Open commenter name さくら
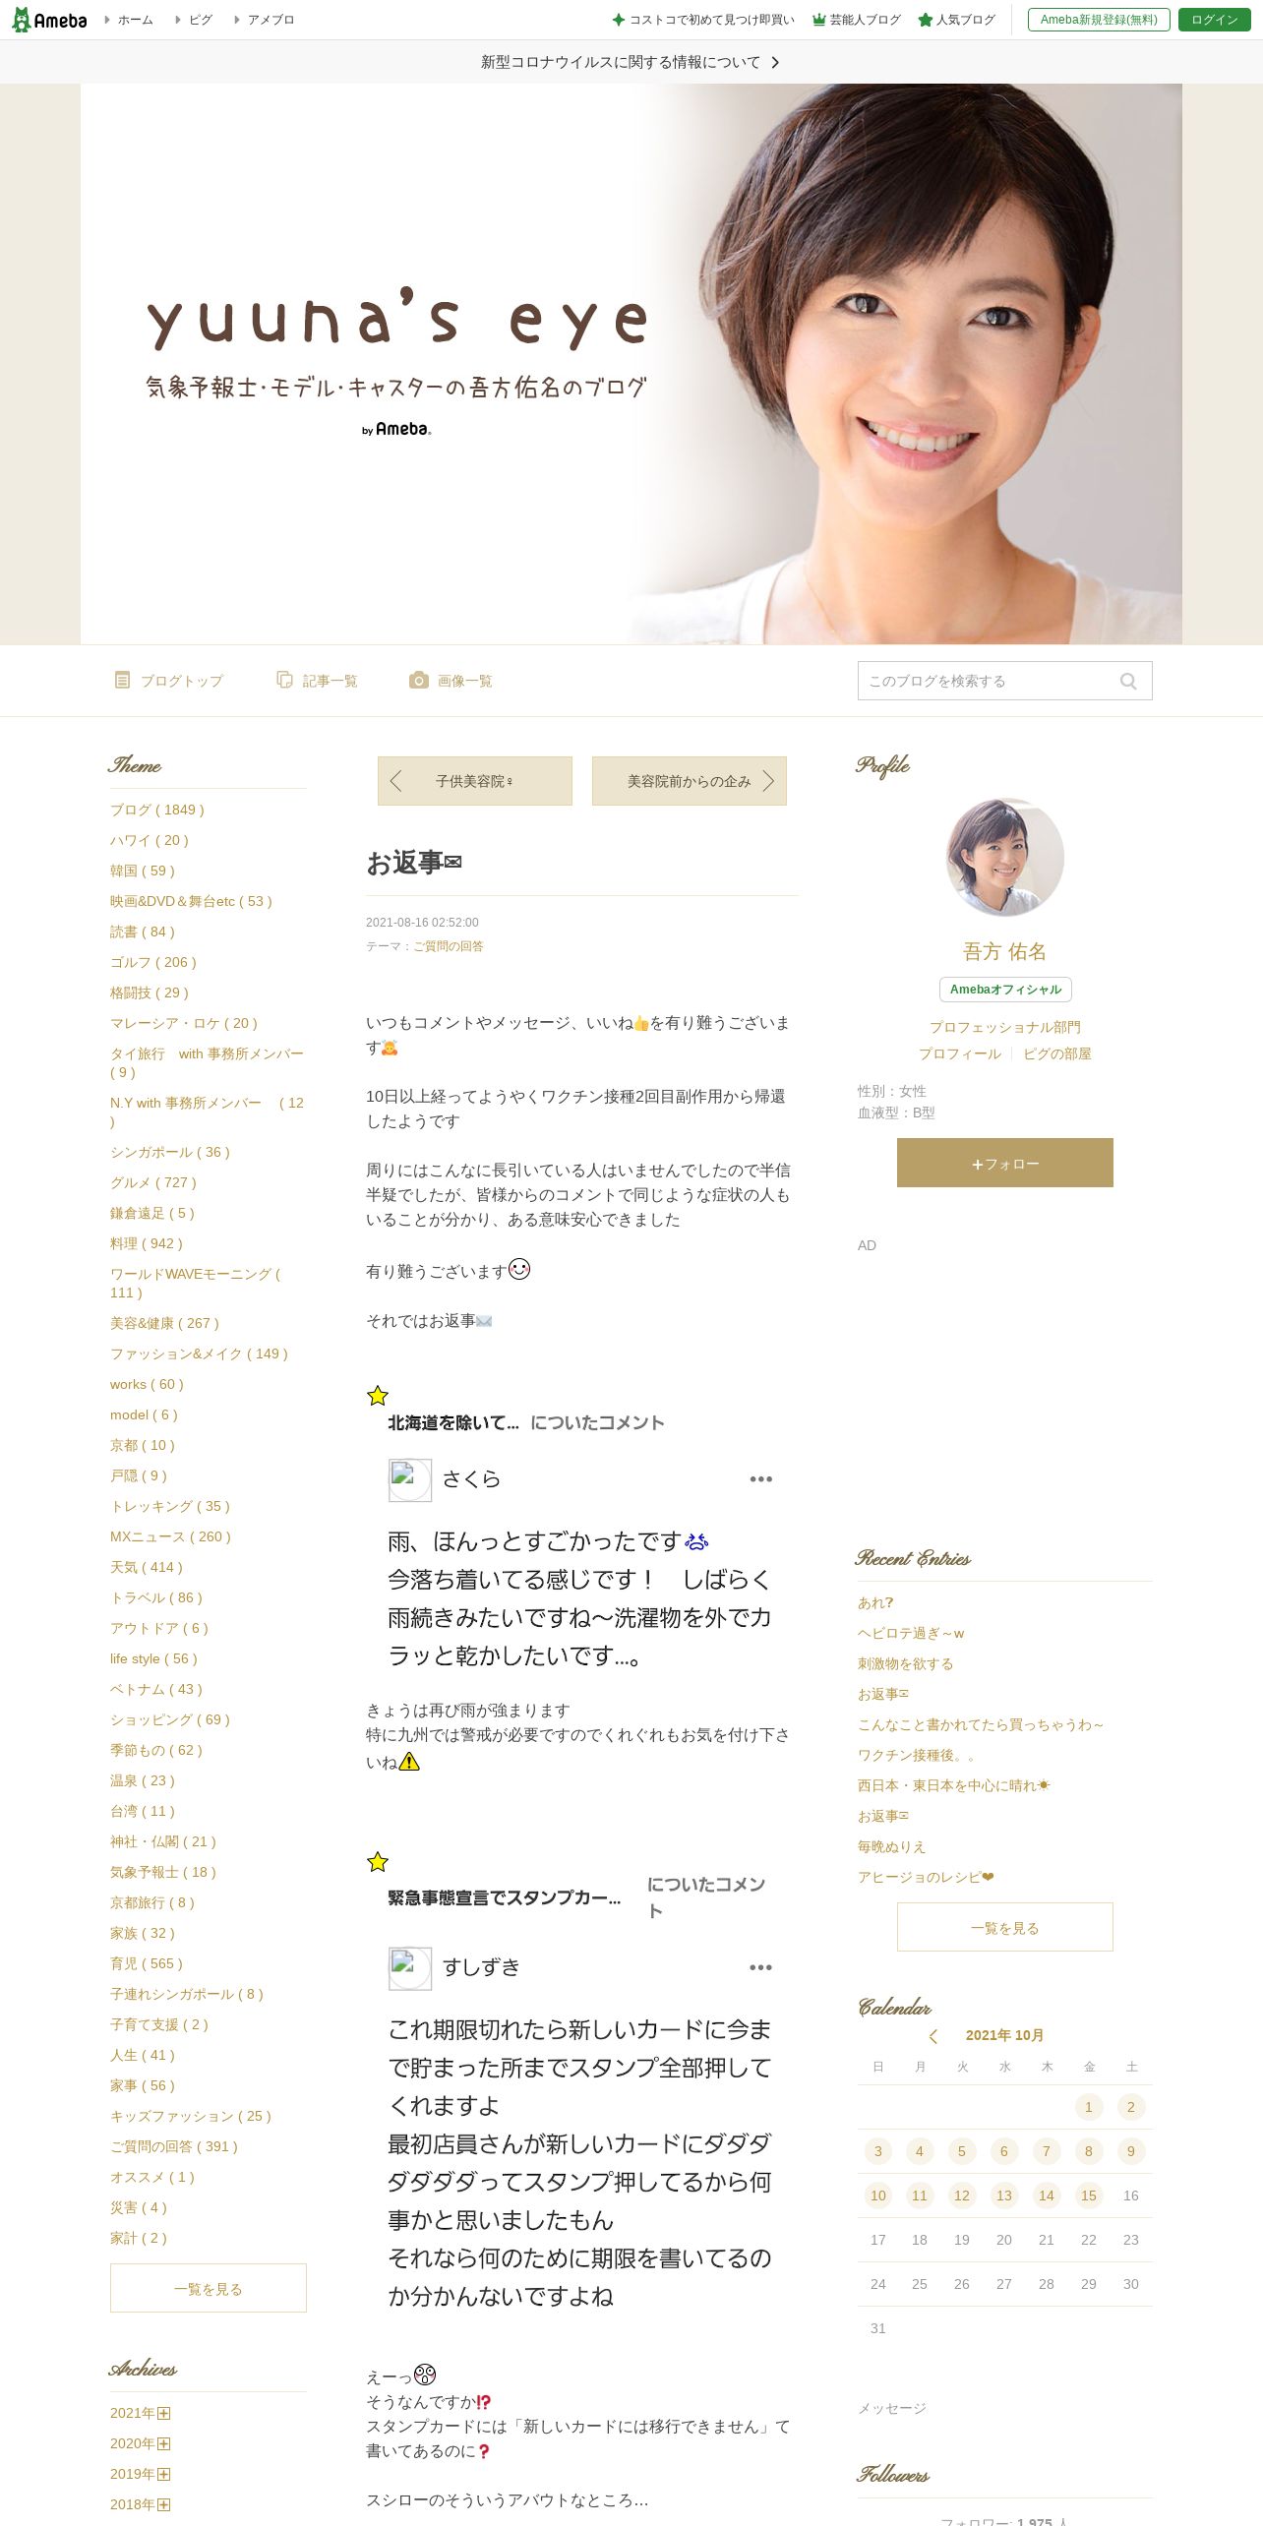The width and height of the screenshot is (1263, 2526). pyautogui.click(x=471, y=1479)
